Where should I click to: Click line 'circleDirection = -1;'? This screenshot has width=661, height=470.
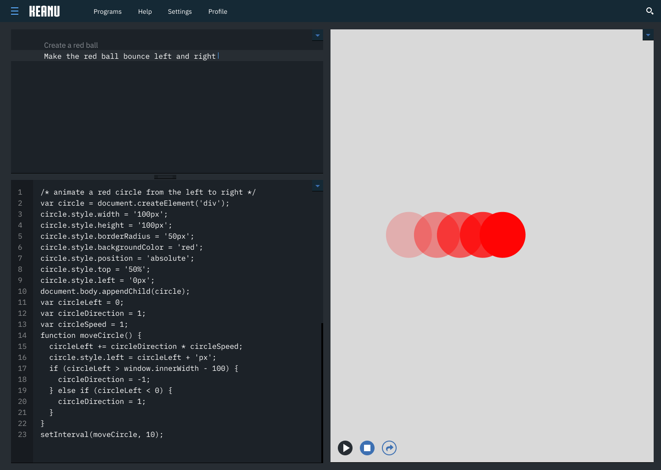click(104, 380)
